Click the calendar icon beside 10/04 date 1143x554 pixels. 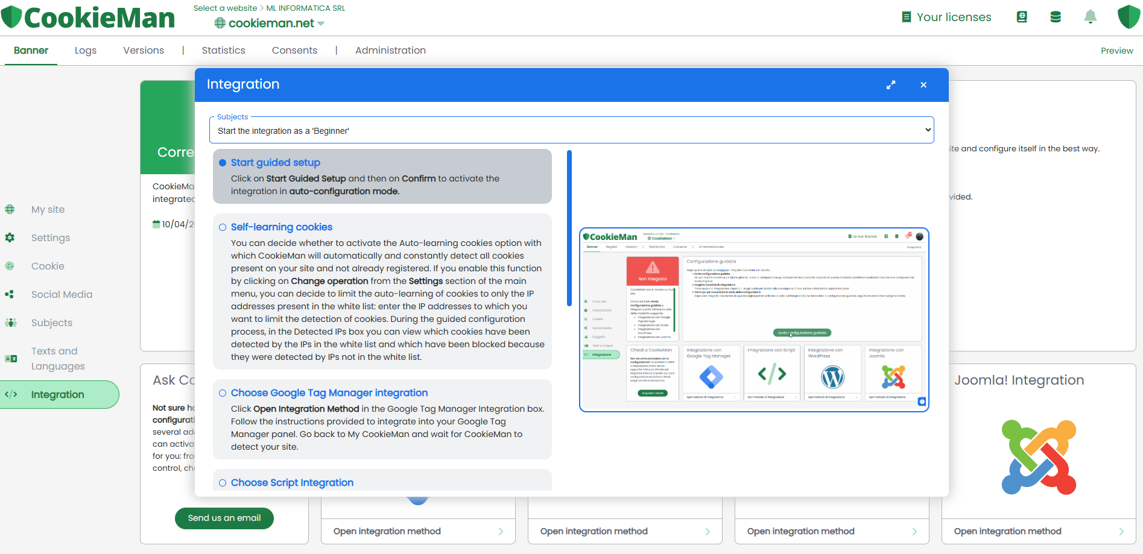(x=156, y=224)
